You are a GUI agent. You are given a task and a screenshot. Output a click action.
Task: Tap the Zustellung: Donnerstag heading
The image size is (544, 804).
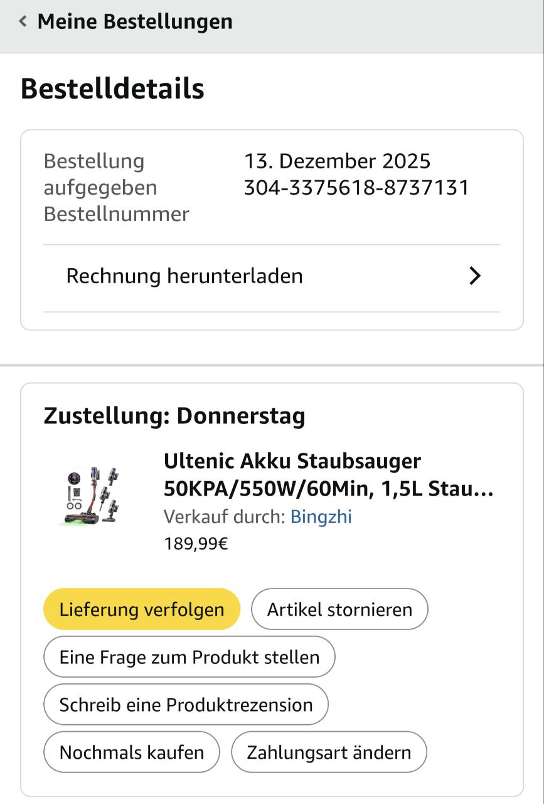click(x=174, y=416)
